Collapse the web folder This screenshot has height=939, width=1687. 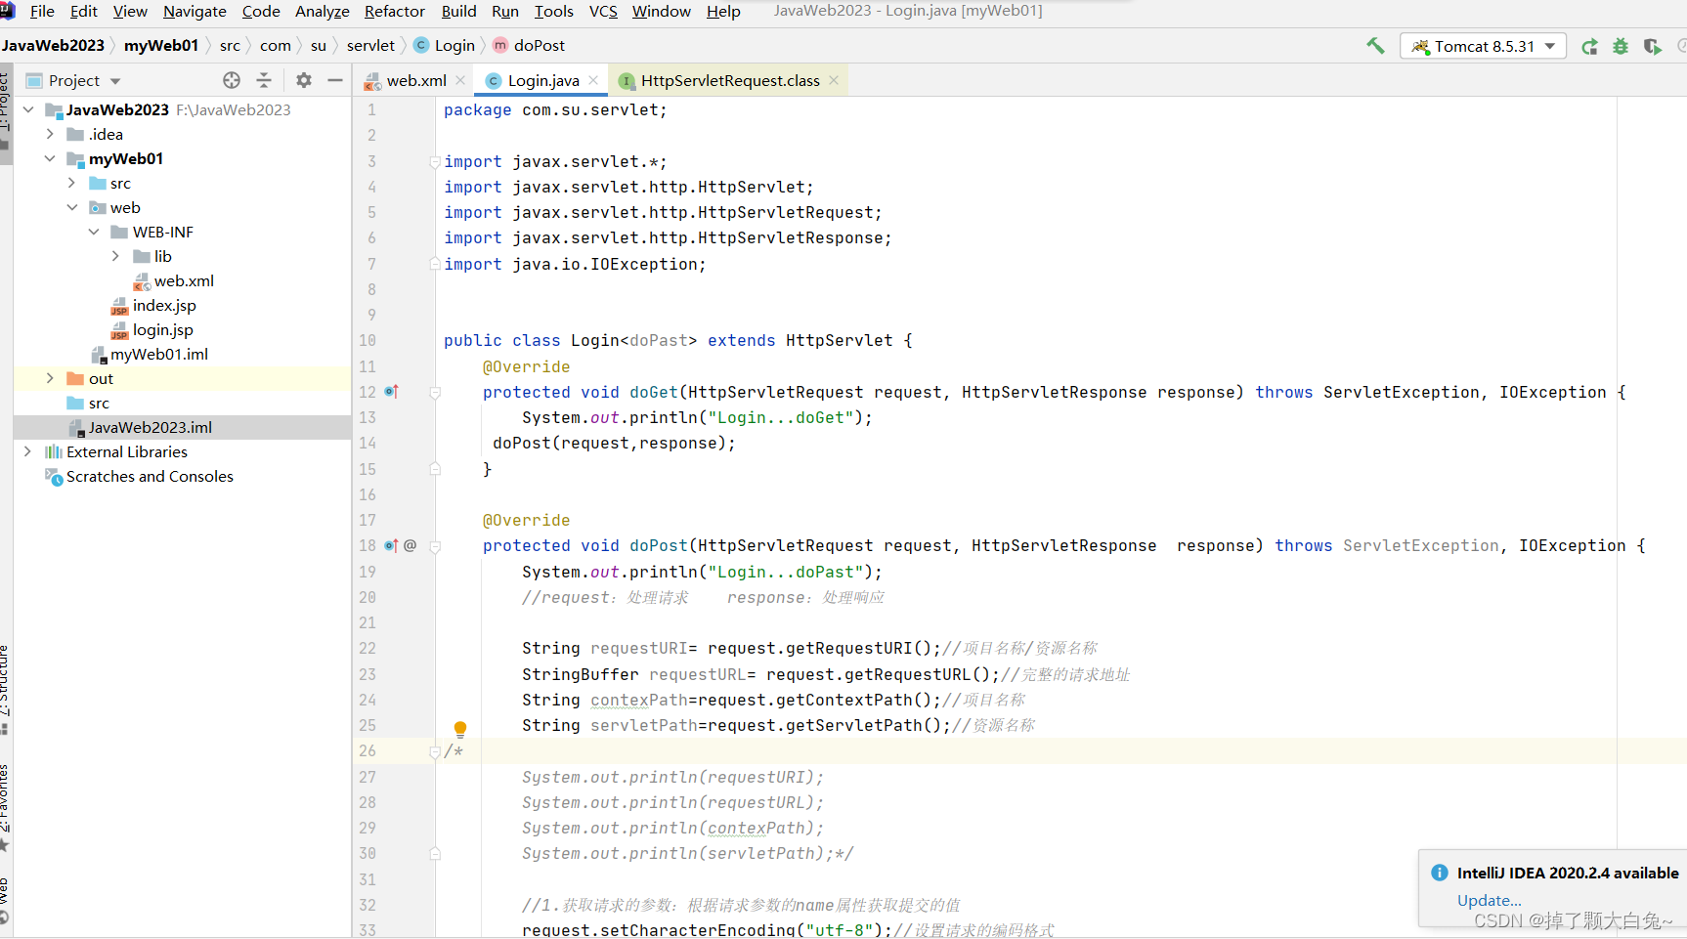click(x=72, y=207)
